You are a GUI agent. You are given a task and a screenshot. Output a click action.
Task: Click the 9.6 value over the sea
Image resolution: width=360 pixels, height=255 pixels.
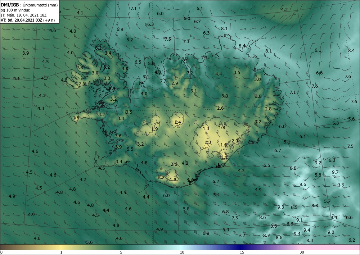(x=303, y=185)
